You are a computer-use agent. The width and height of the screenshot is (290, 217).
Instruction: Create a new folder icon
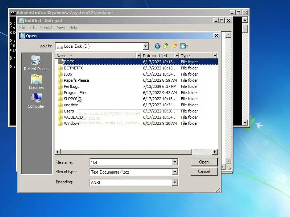click(x=174, y=46)
